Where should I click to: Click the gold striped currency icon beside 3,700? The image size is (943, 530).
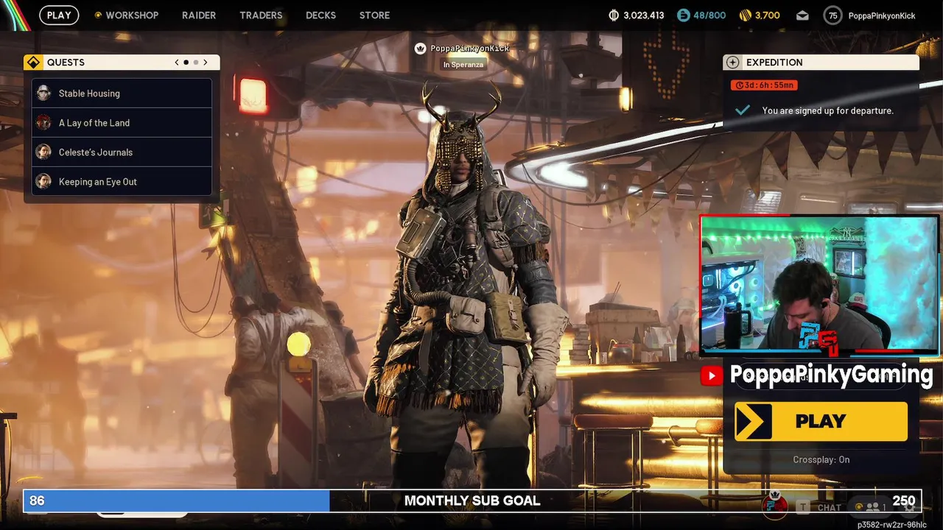745,15
